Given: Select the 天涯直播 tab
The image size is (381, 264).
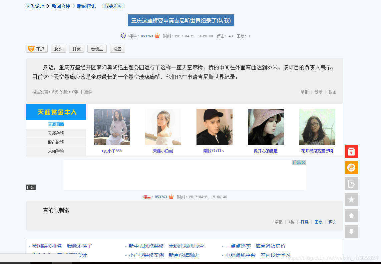Looking at the screenshot, I should click(56, 124).
